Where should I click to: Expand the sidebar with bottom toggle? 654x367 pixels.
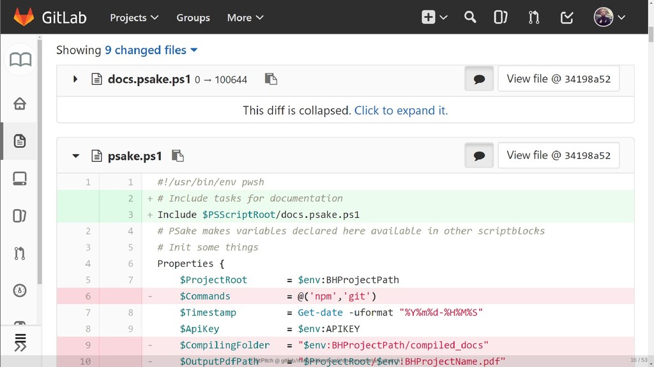pyautogui.click(x=20, y=342)
